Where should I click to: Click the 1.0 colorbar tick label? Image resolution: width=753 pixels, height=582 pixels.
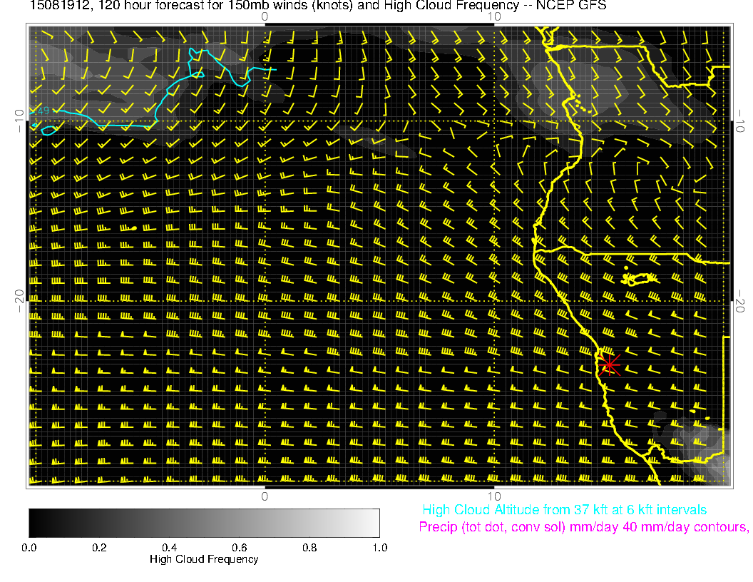379,548
